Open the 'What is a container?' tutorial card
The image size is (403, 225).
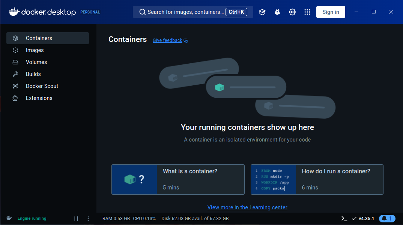coord(177,179)
